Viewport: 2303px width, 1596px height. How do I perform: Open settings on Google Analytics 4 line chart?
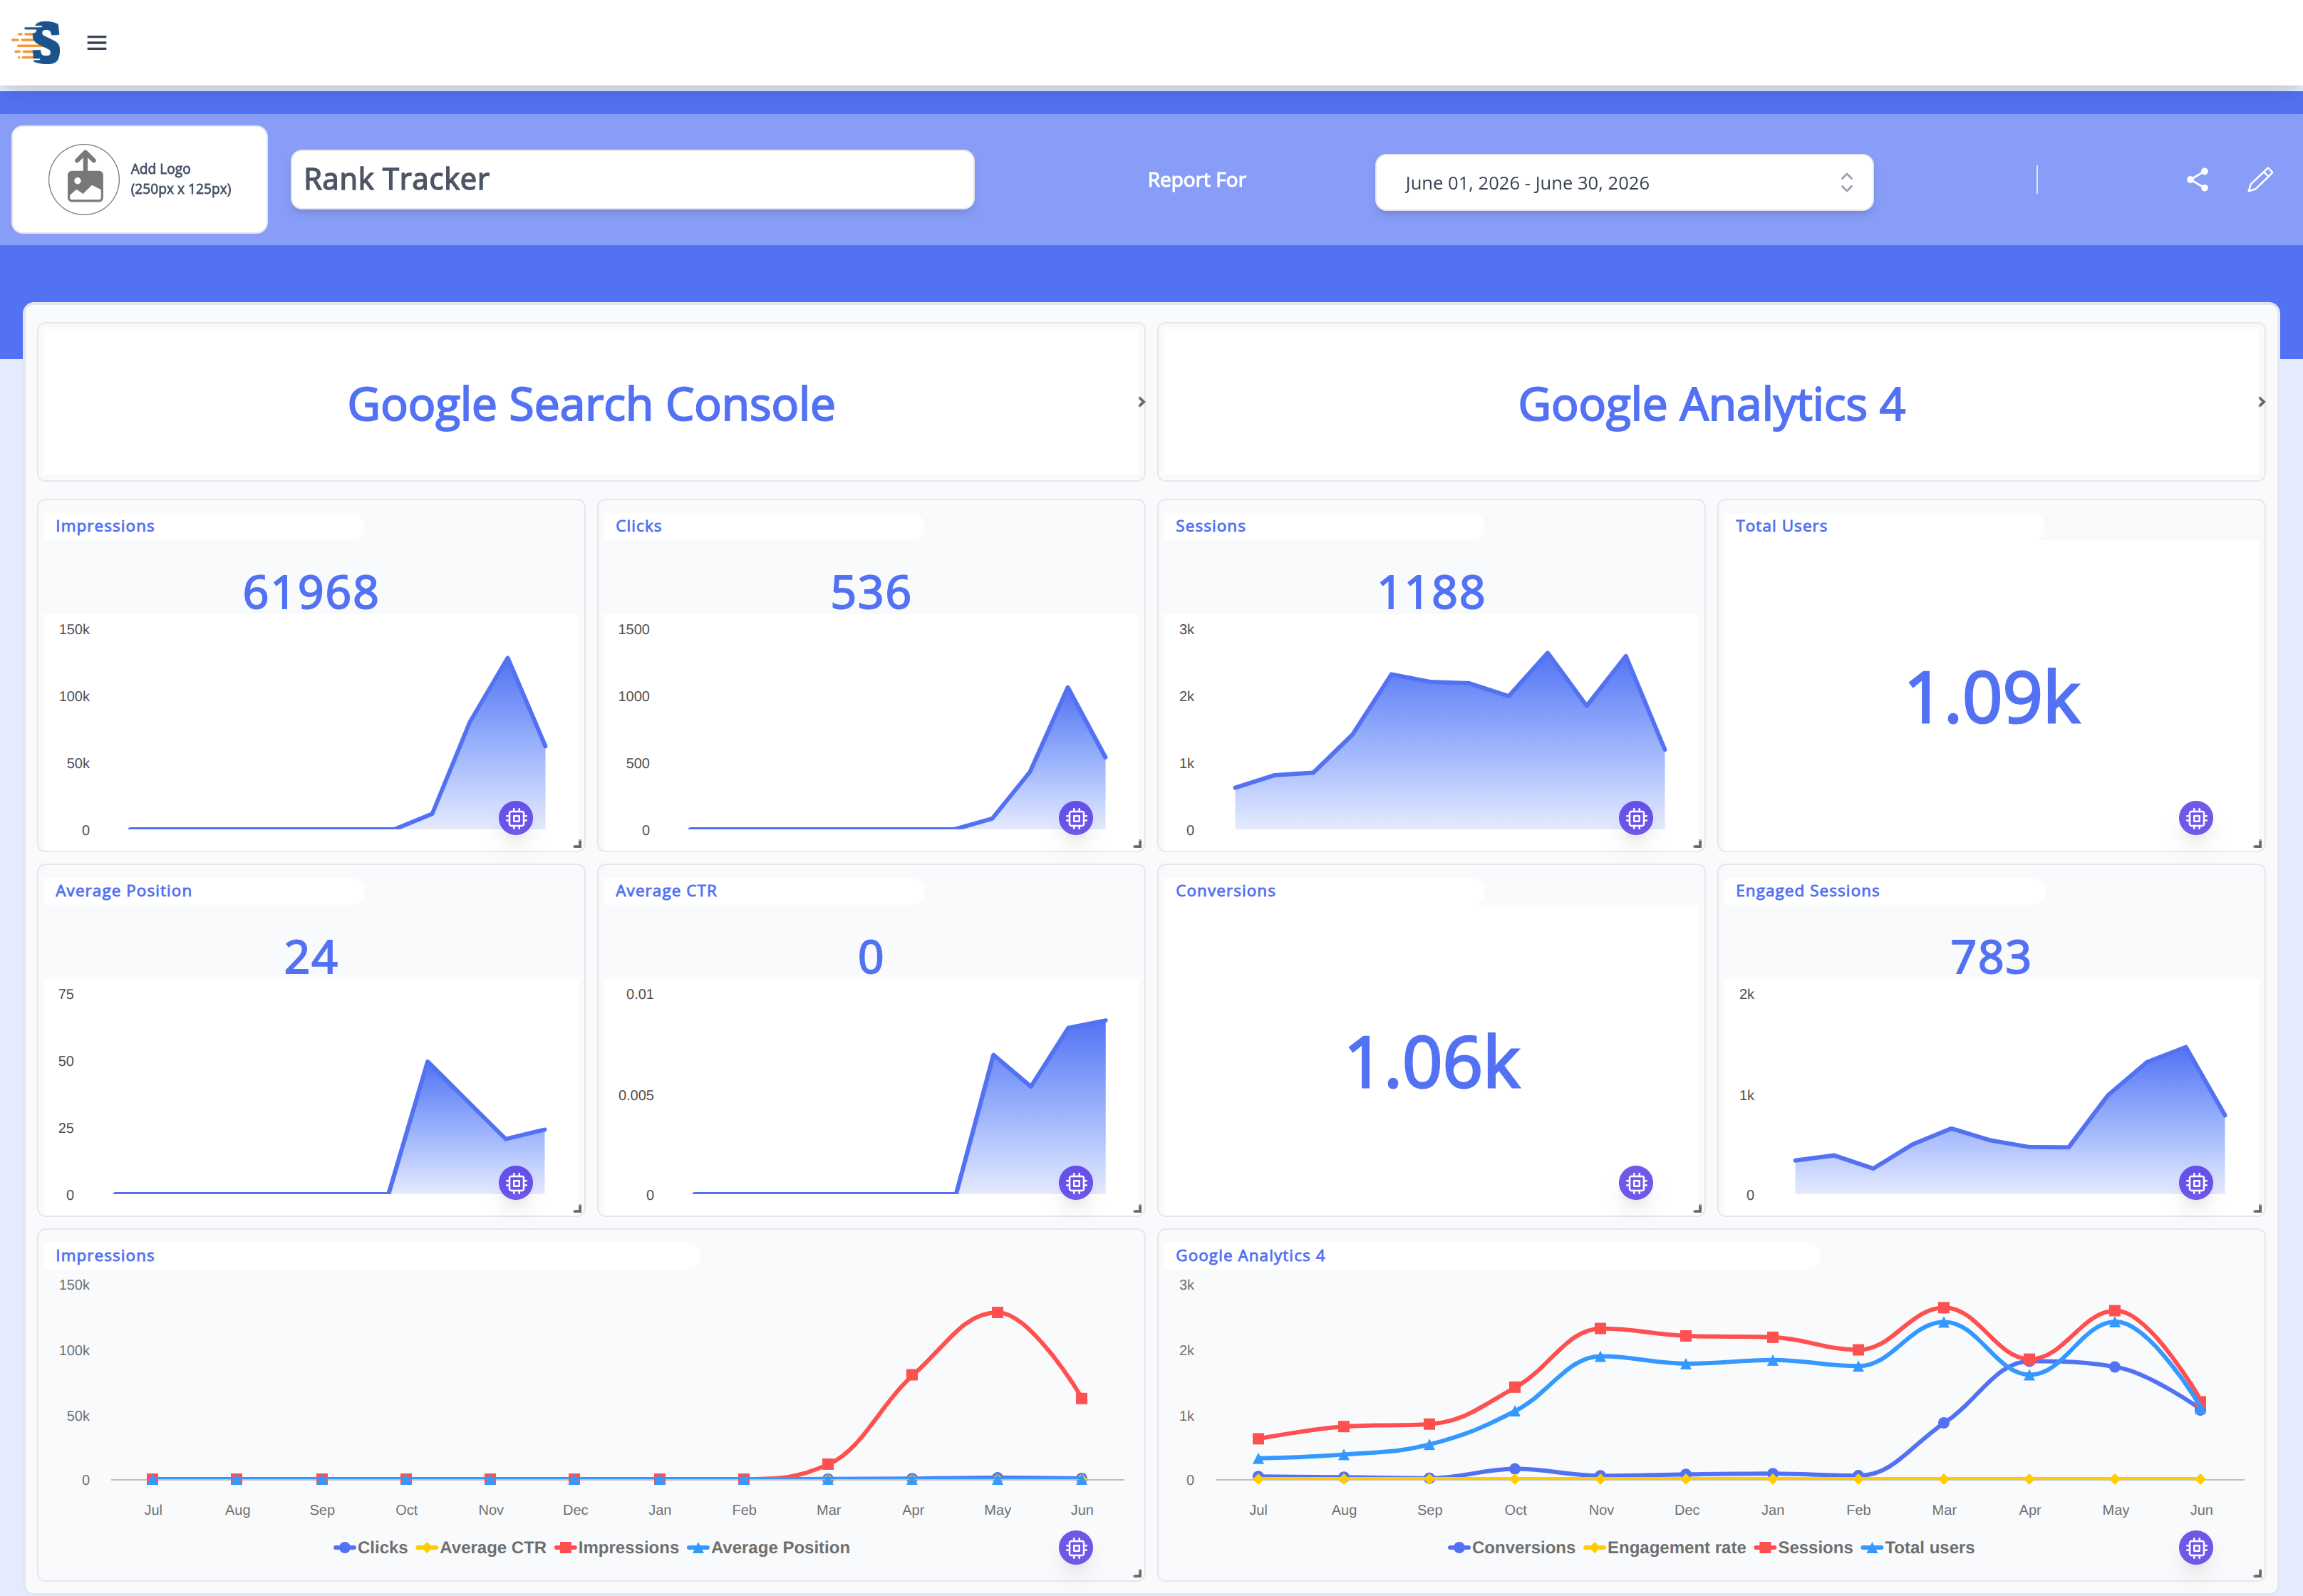[2196, 1548]
